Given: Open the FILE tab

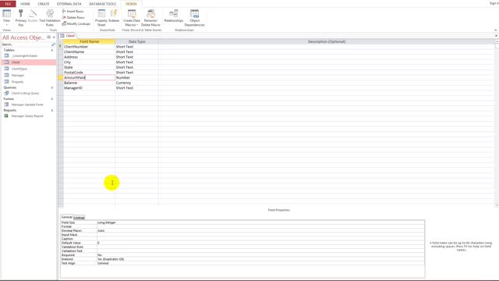Looking at the screenshot, I should [x=8, y=4].
